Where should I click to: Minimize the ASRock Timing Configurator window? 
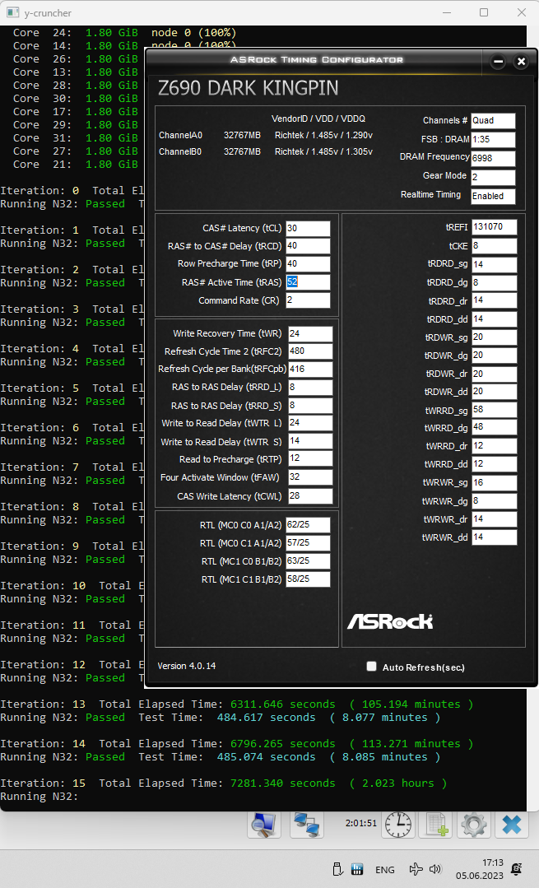click(x=498, y=61)
